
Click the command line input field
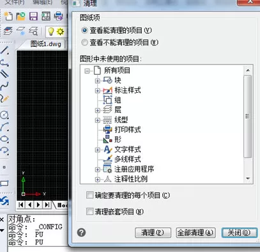[x=38, y=249]
